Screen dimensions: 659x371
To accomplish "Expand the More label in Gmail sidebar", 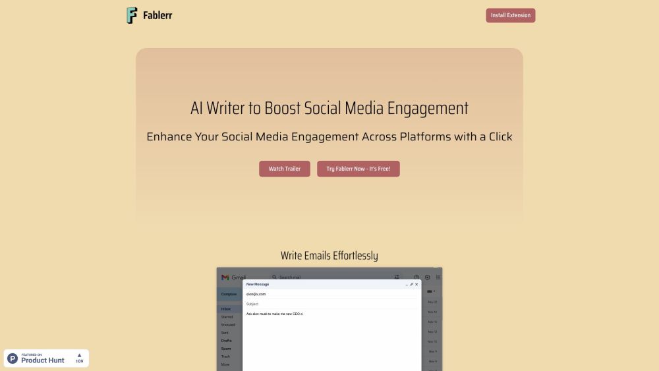I will pos(225,364).
